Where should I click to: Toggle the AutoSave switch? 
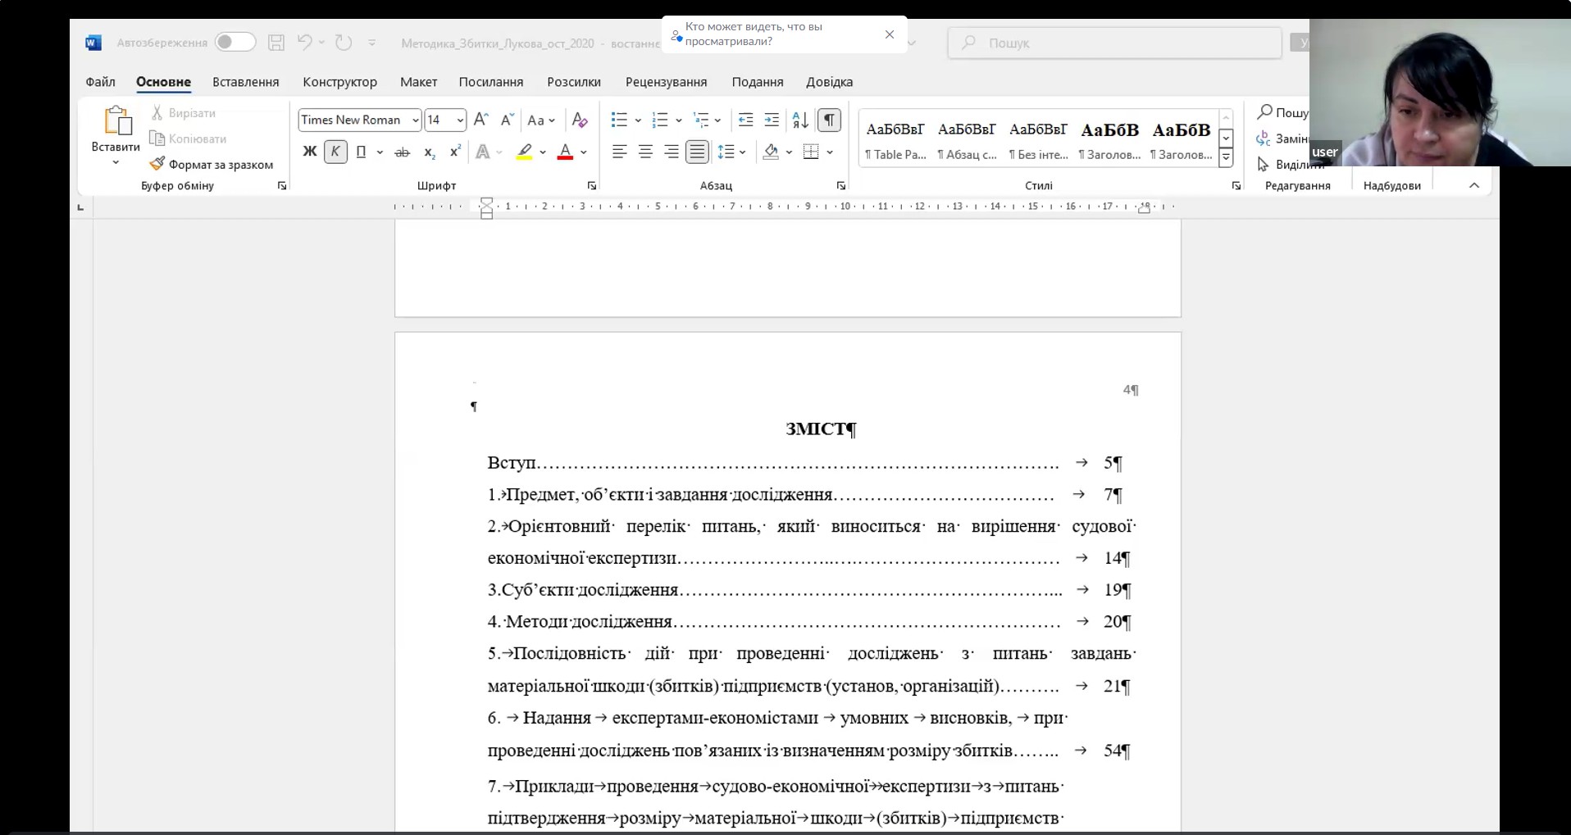pyautogui.click(x=235, y=43)
